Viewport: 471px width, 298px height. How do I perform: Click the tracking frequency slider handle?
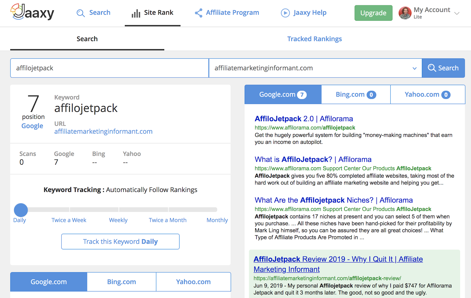tap(21, 210)
